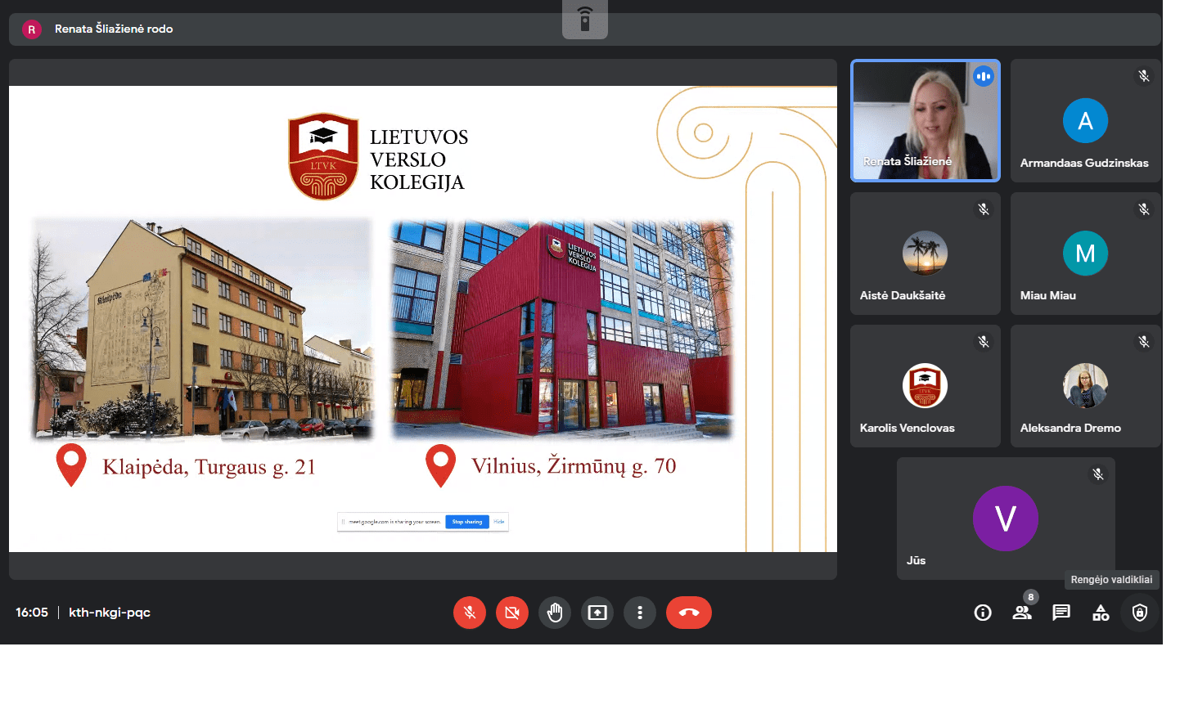Click the present screen icon
1180x705 pixels.
tap(597, 613)
